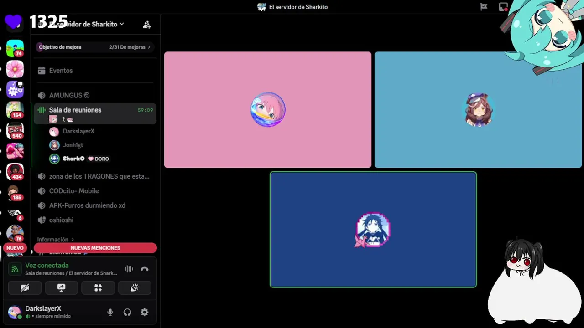The width and height of the screenshot is (584, 328).
Task: Click the green voice signal icon
Action: pyautogui.click(x=15, y=269)
